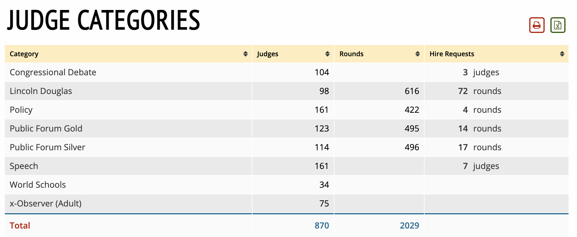Click the sort arrows in Hire Requests column

(x=562, y=54)
